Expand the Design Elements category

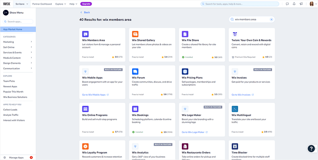click(x=18, y=63)
